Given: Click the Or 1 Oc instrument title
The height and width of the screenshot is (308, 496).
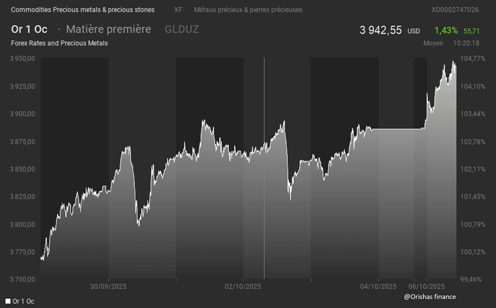Looking at the screenshot, I should pos(29,29).
